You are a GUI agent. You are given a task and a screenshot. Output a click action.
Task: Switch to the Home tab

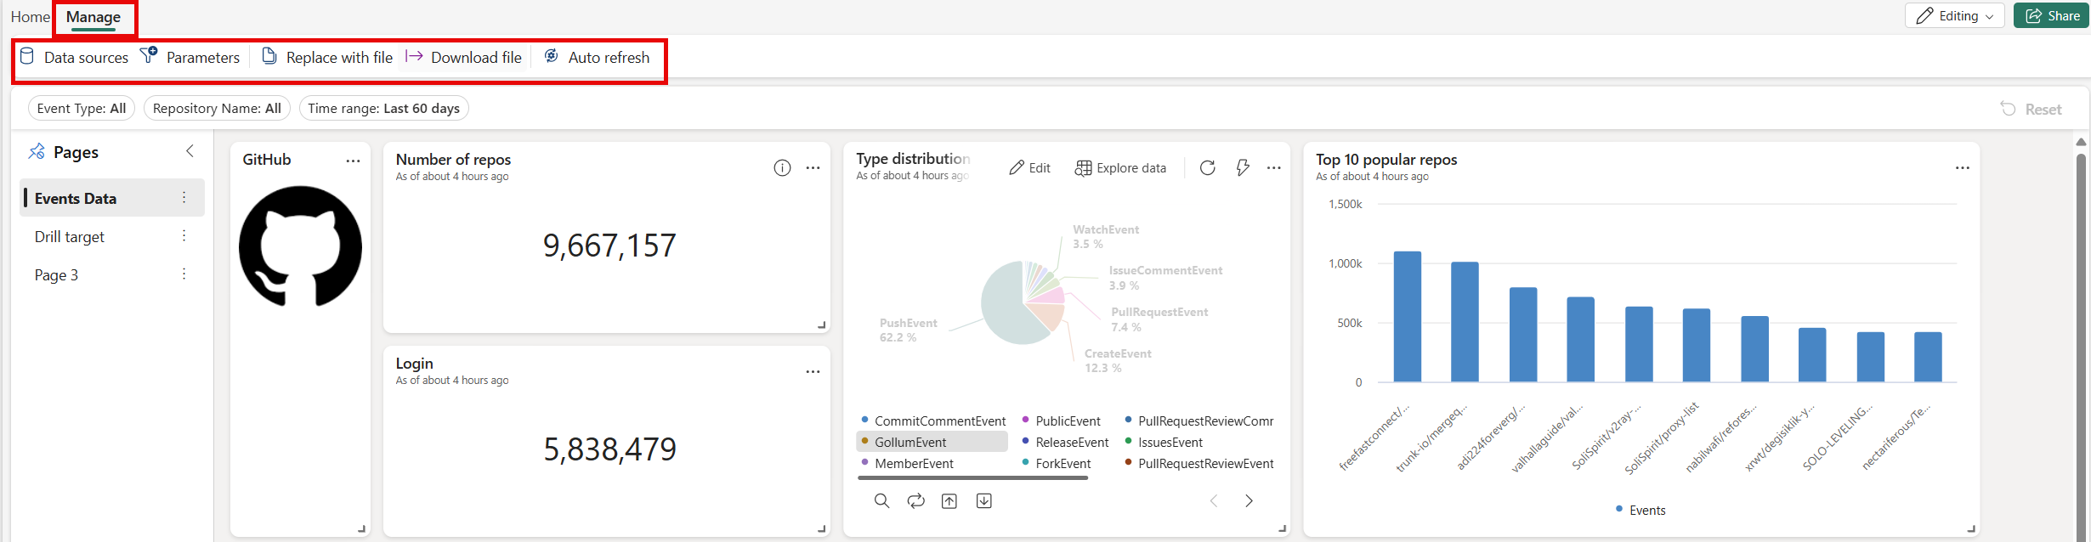[30, 17]
